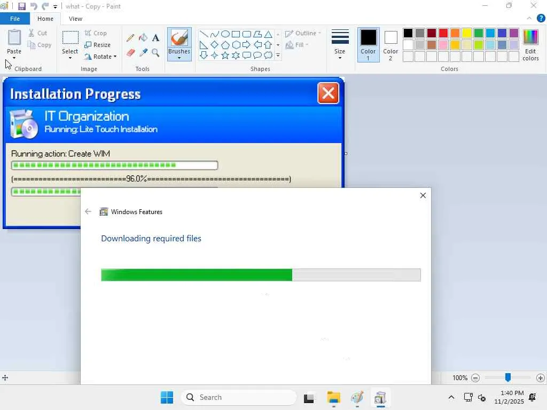This screenshot has width=547, height=410.
Task: Click the Select rectangle icon
Action: pos(70,38)
